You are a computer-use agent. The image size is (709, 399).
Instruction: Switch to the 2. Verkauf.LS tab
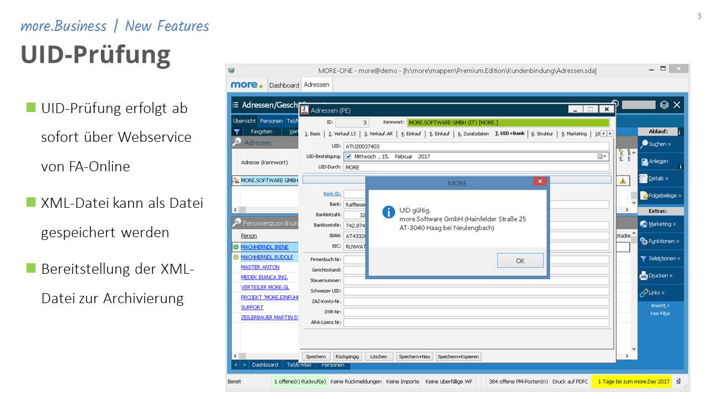[x=342, y=134]
